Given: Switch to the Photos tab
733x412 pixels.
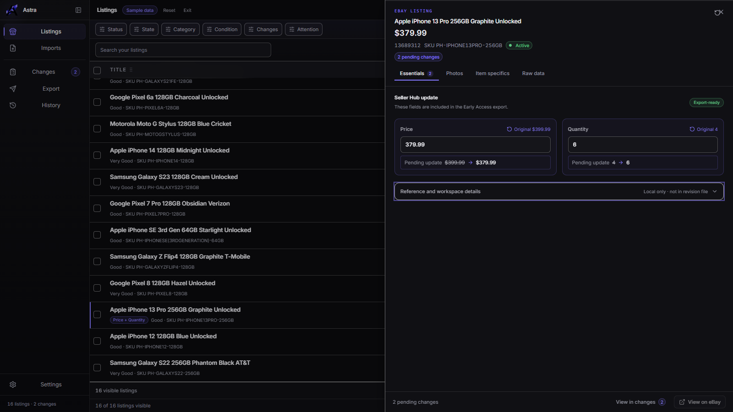Looking at the screenshot, I should click(x=454, y=73).
